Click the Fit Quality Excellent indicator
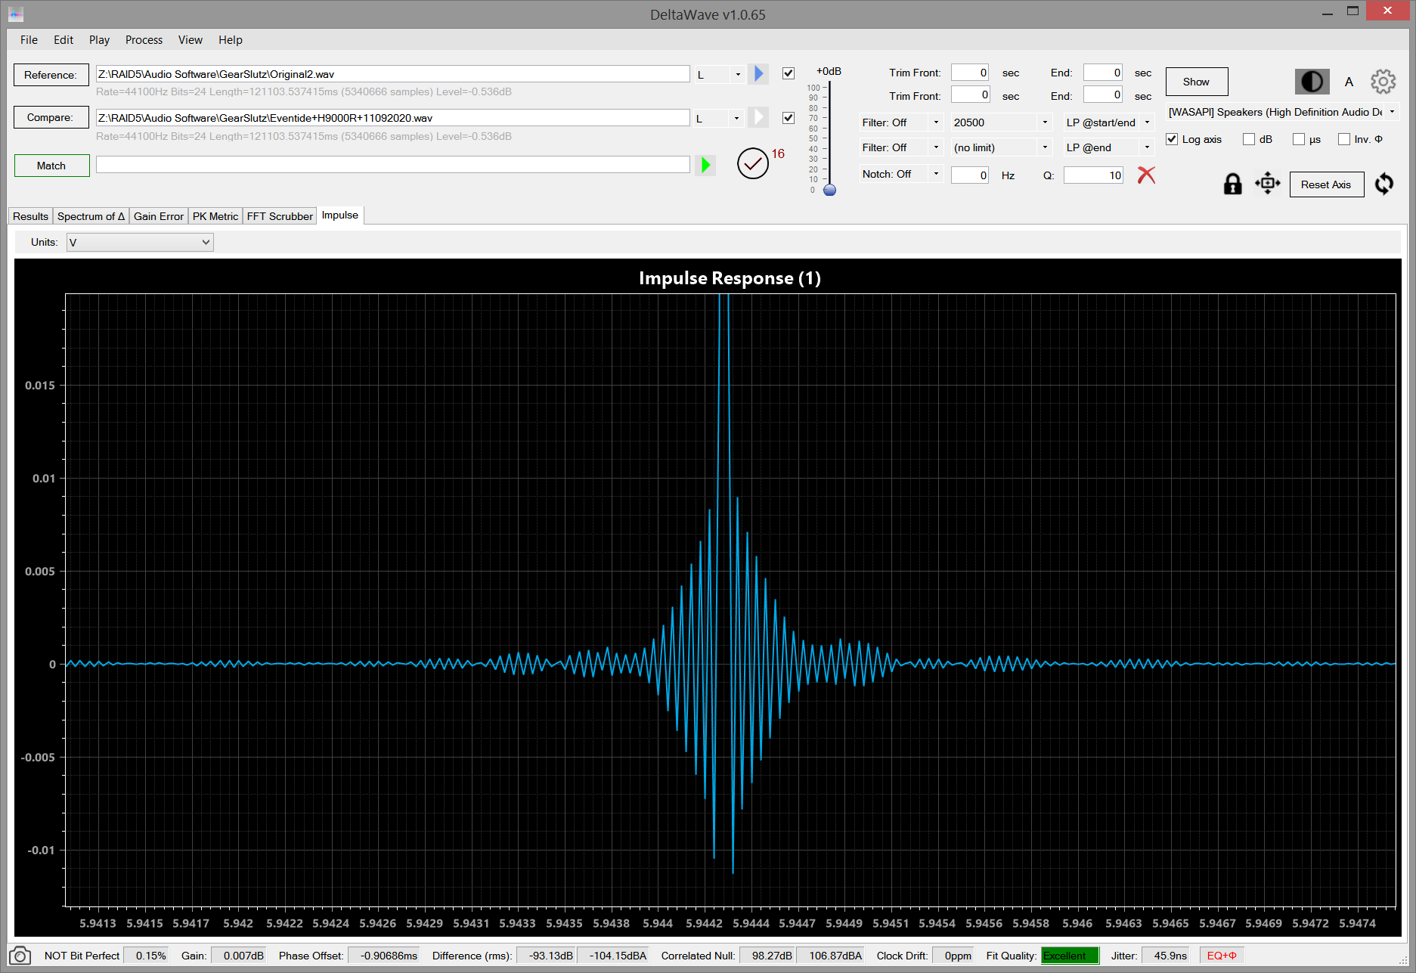 [1070, 956]
